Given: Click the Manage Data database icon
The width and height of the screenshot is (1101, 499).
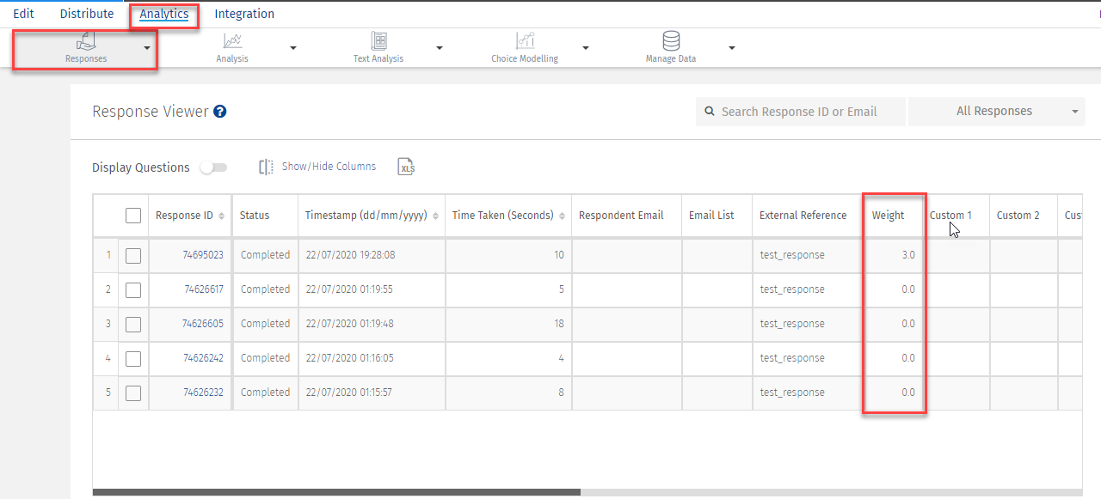Looking at the screenshot, I should 671,41.
